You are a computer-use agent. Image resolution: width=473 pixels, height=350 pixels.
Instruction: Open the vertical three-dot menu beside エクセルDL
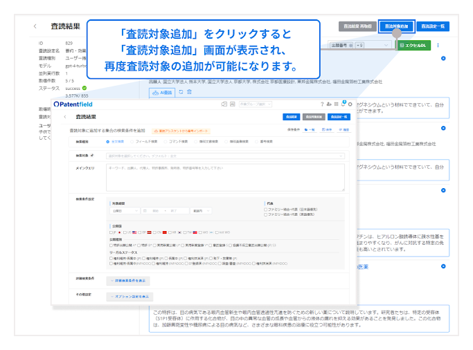tap(439, 45)
